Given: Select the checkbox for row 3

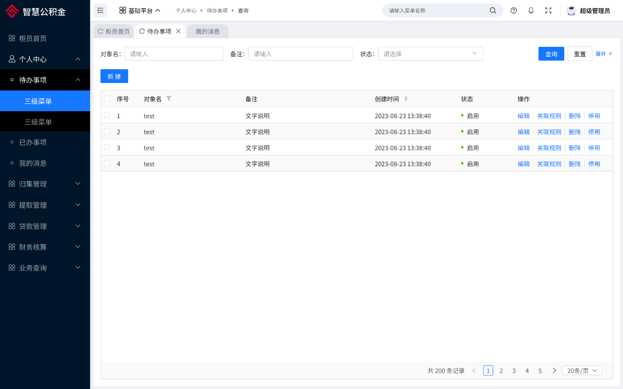Looking at the screenshot, I should pyautogui.click(x=107, y=147).
